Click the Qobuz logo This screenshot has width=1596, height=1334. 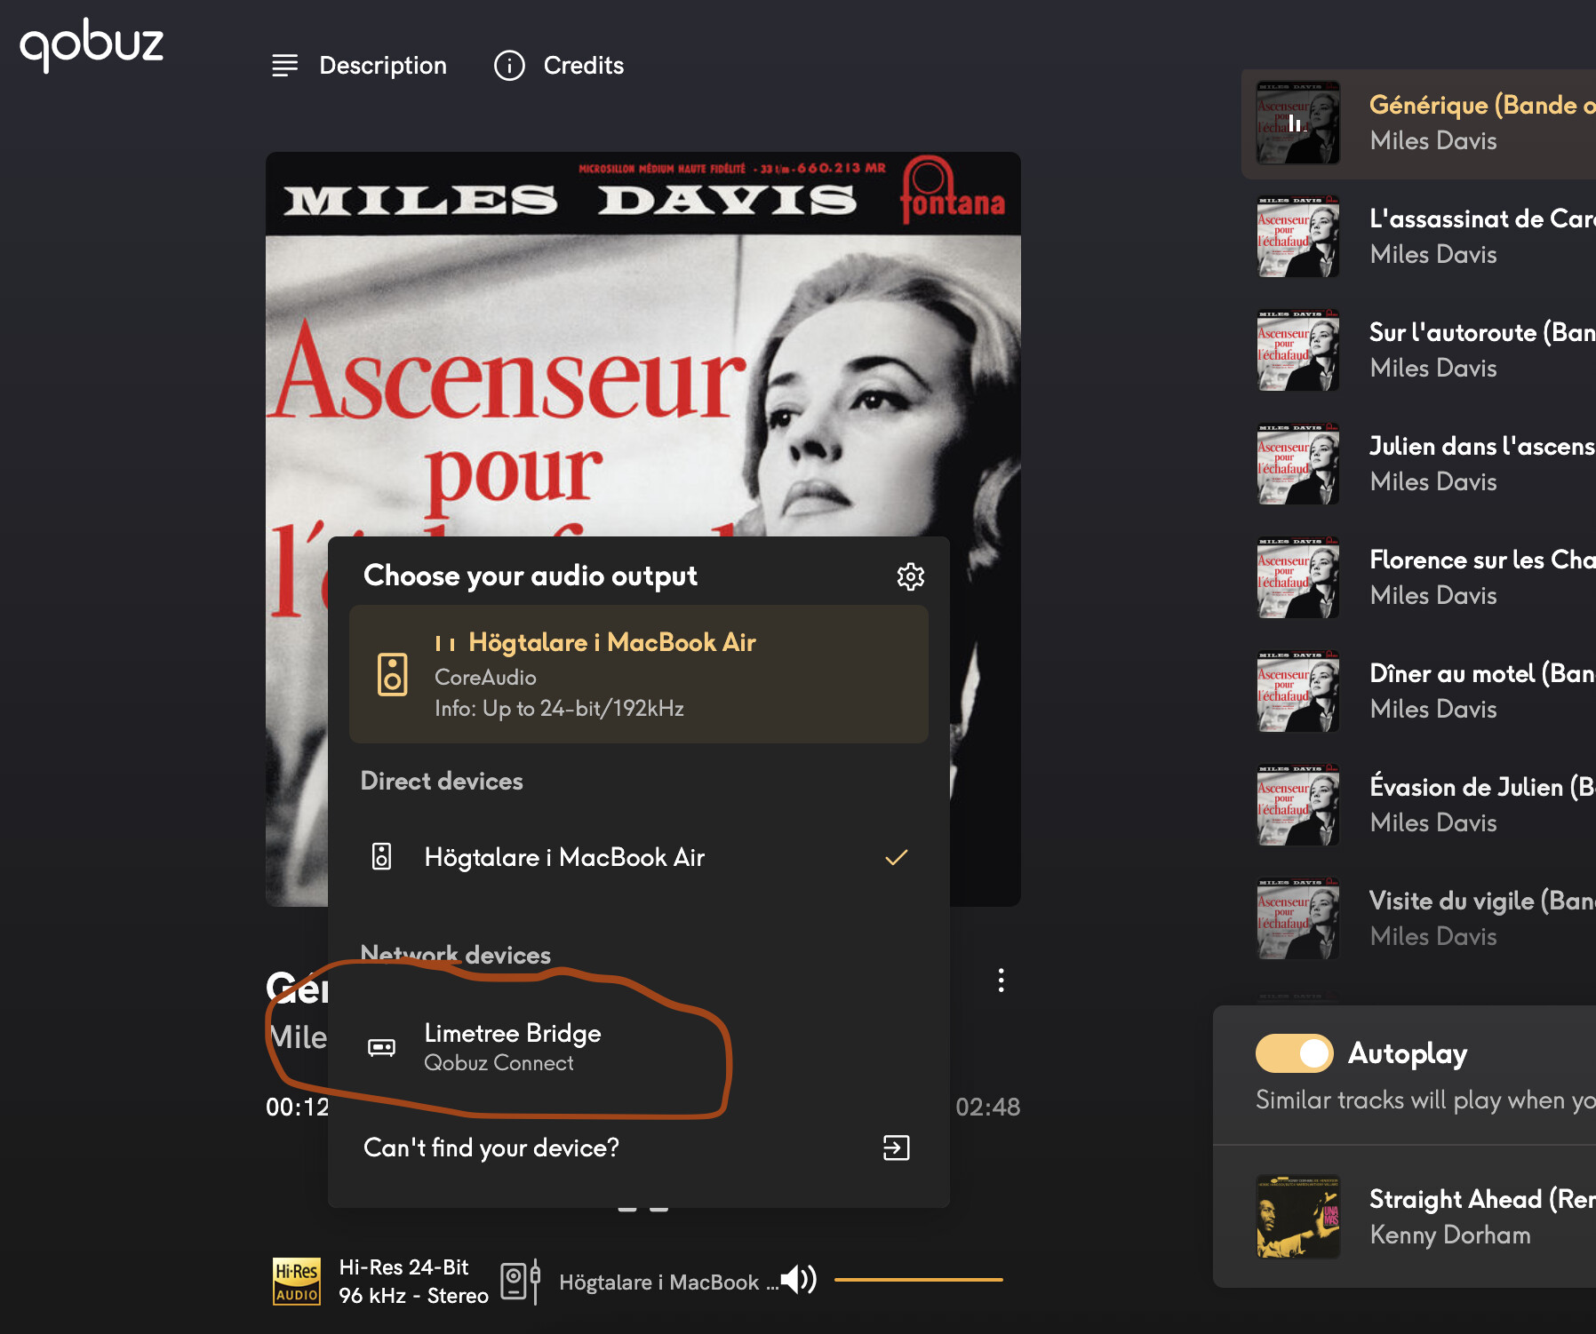92,44
